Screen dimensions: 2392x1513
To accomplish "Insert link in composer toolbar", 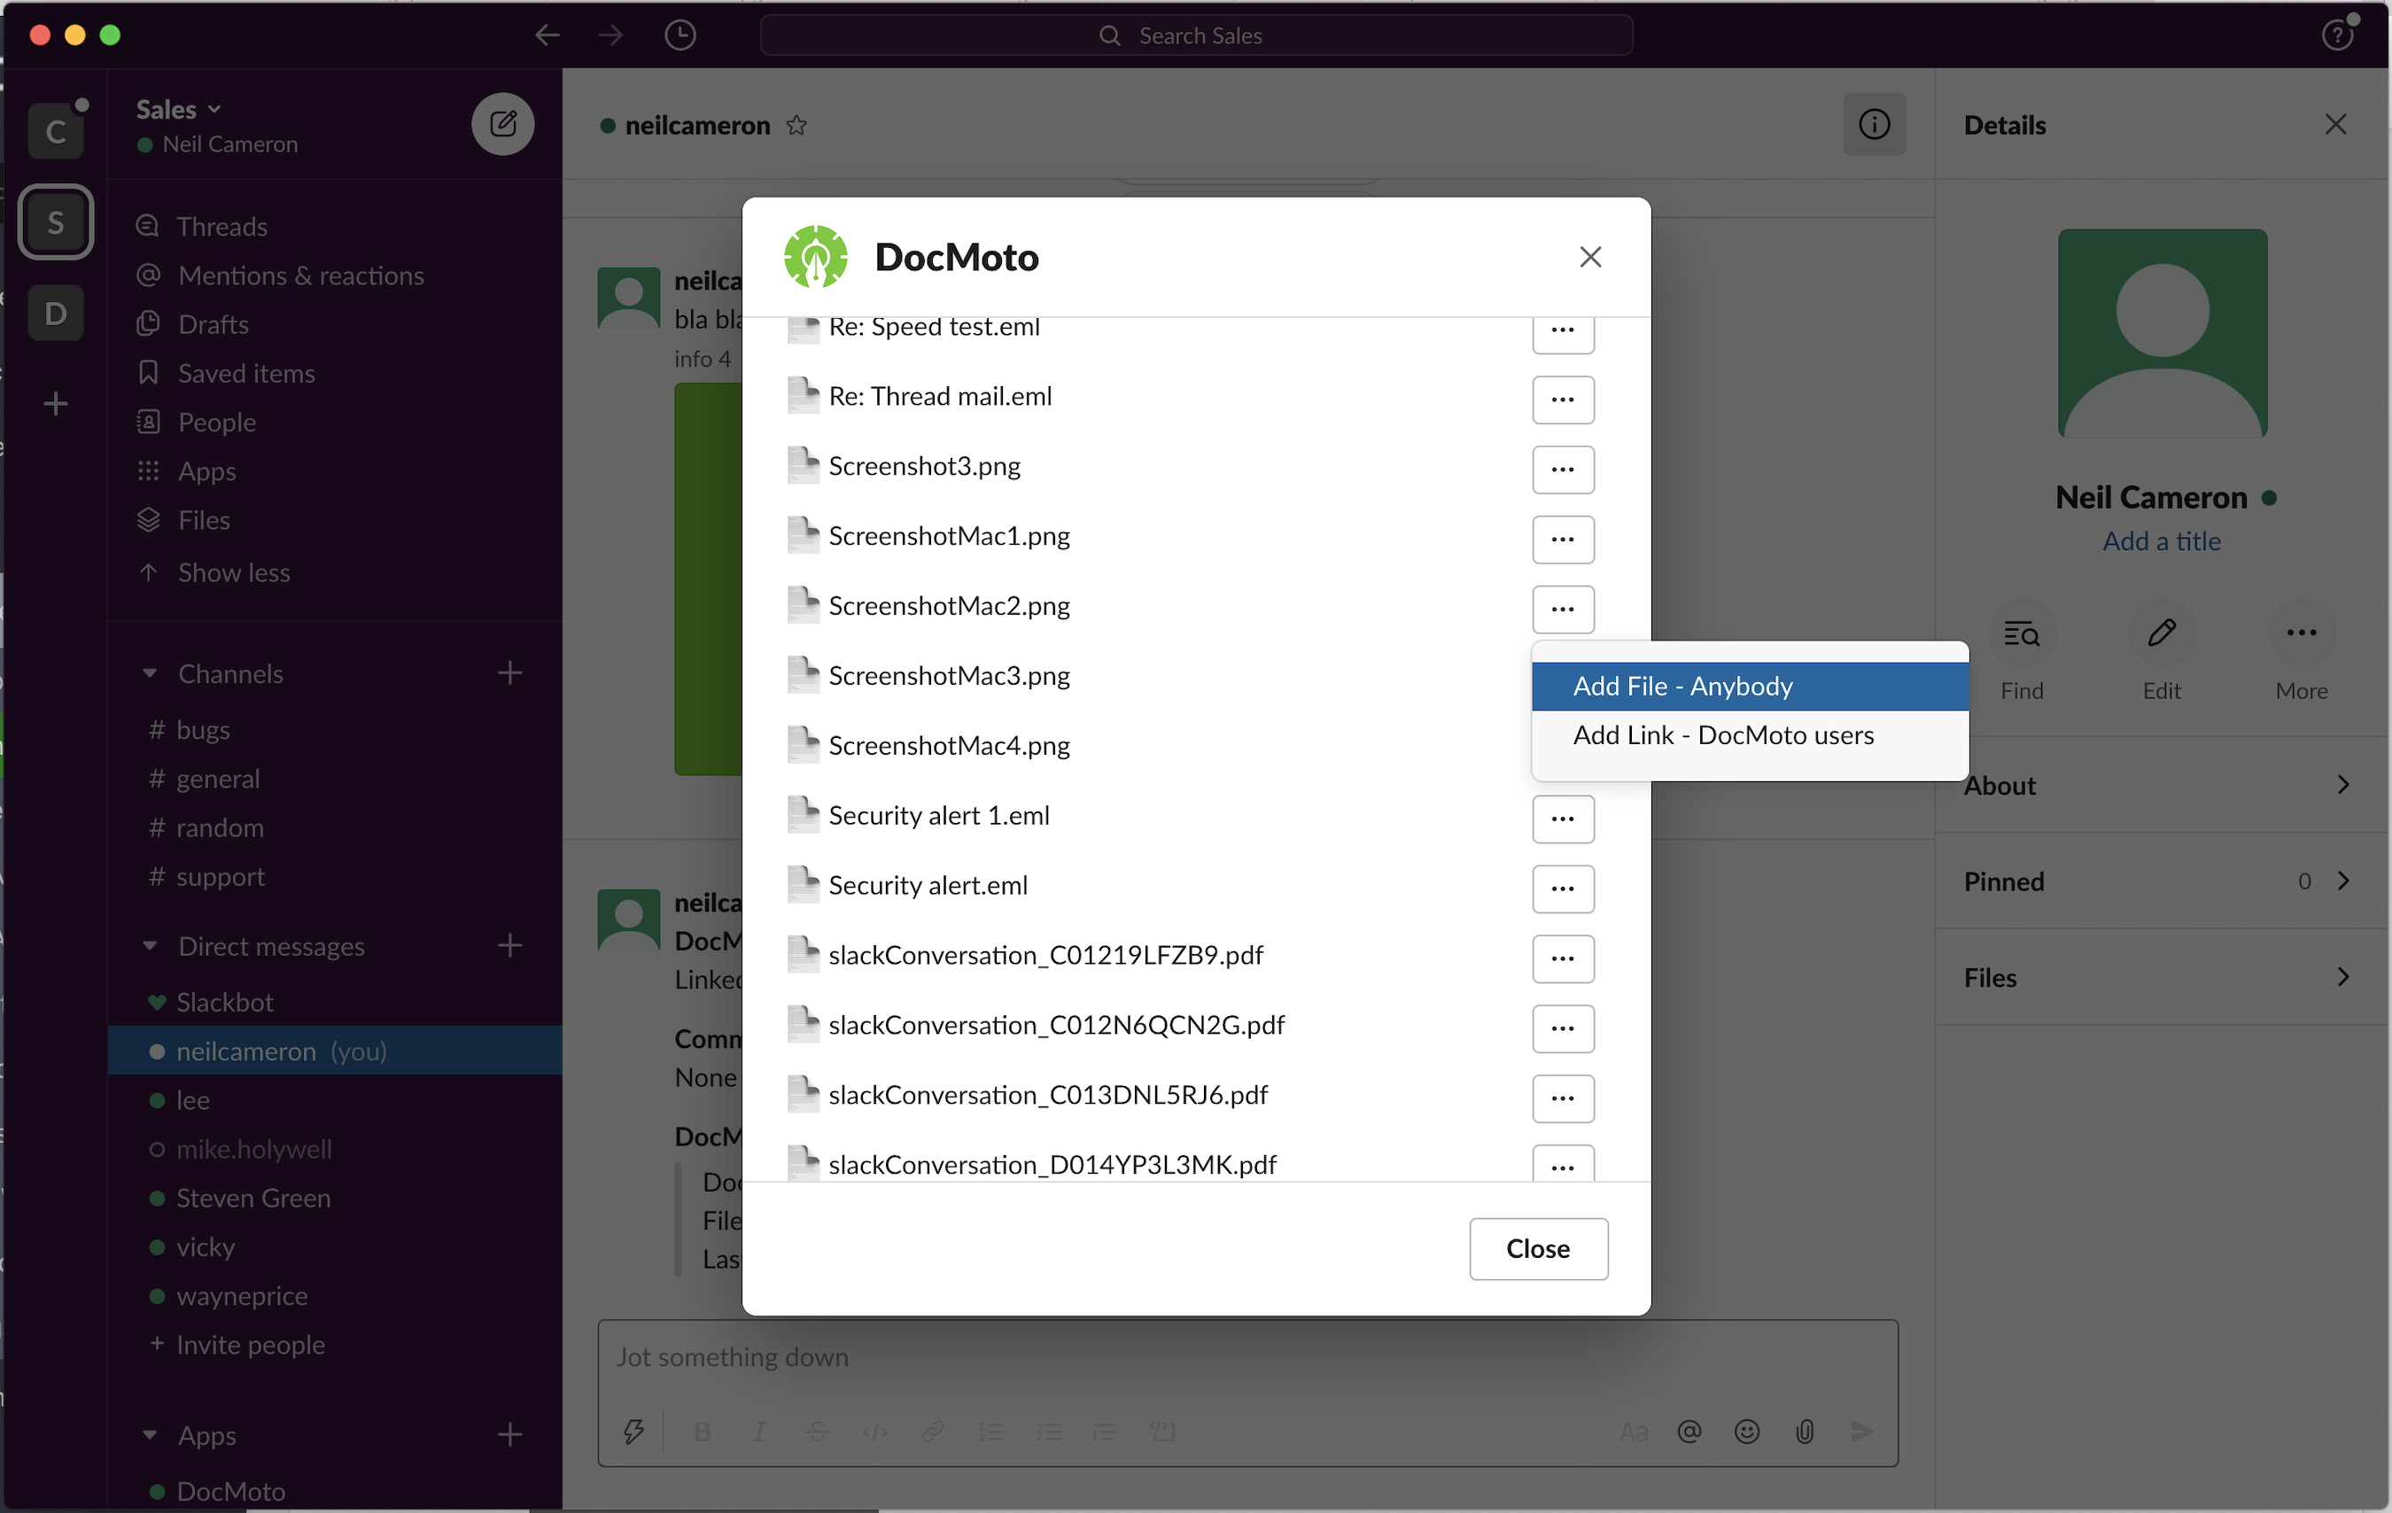I will pos(932,1432).
